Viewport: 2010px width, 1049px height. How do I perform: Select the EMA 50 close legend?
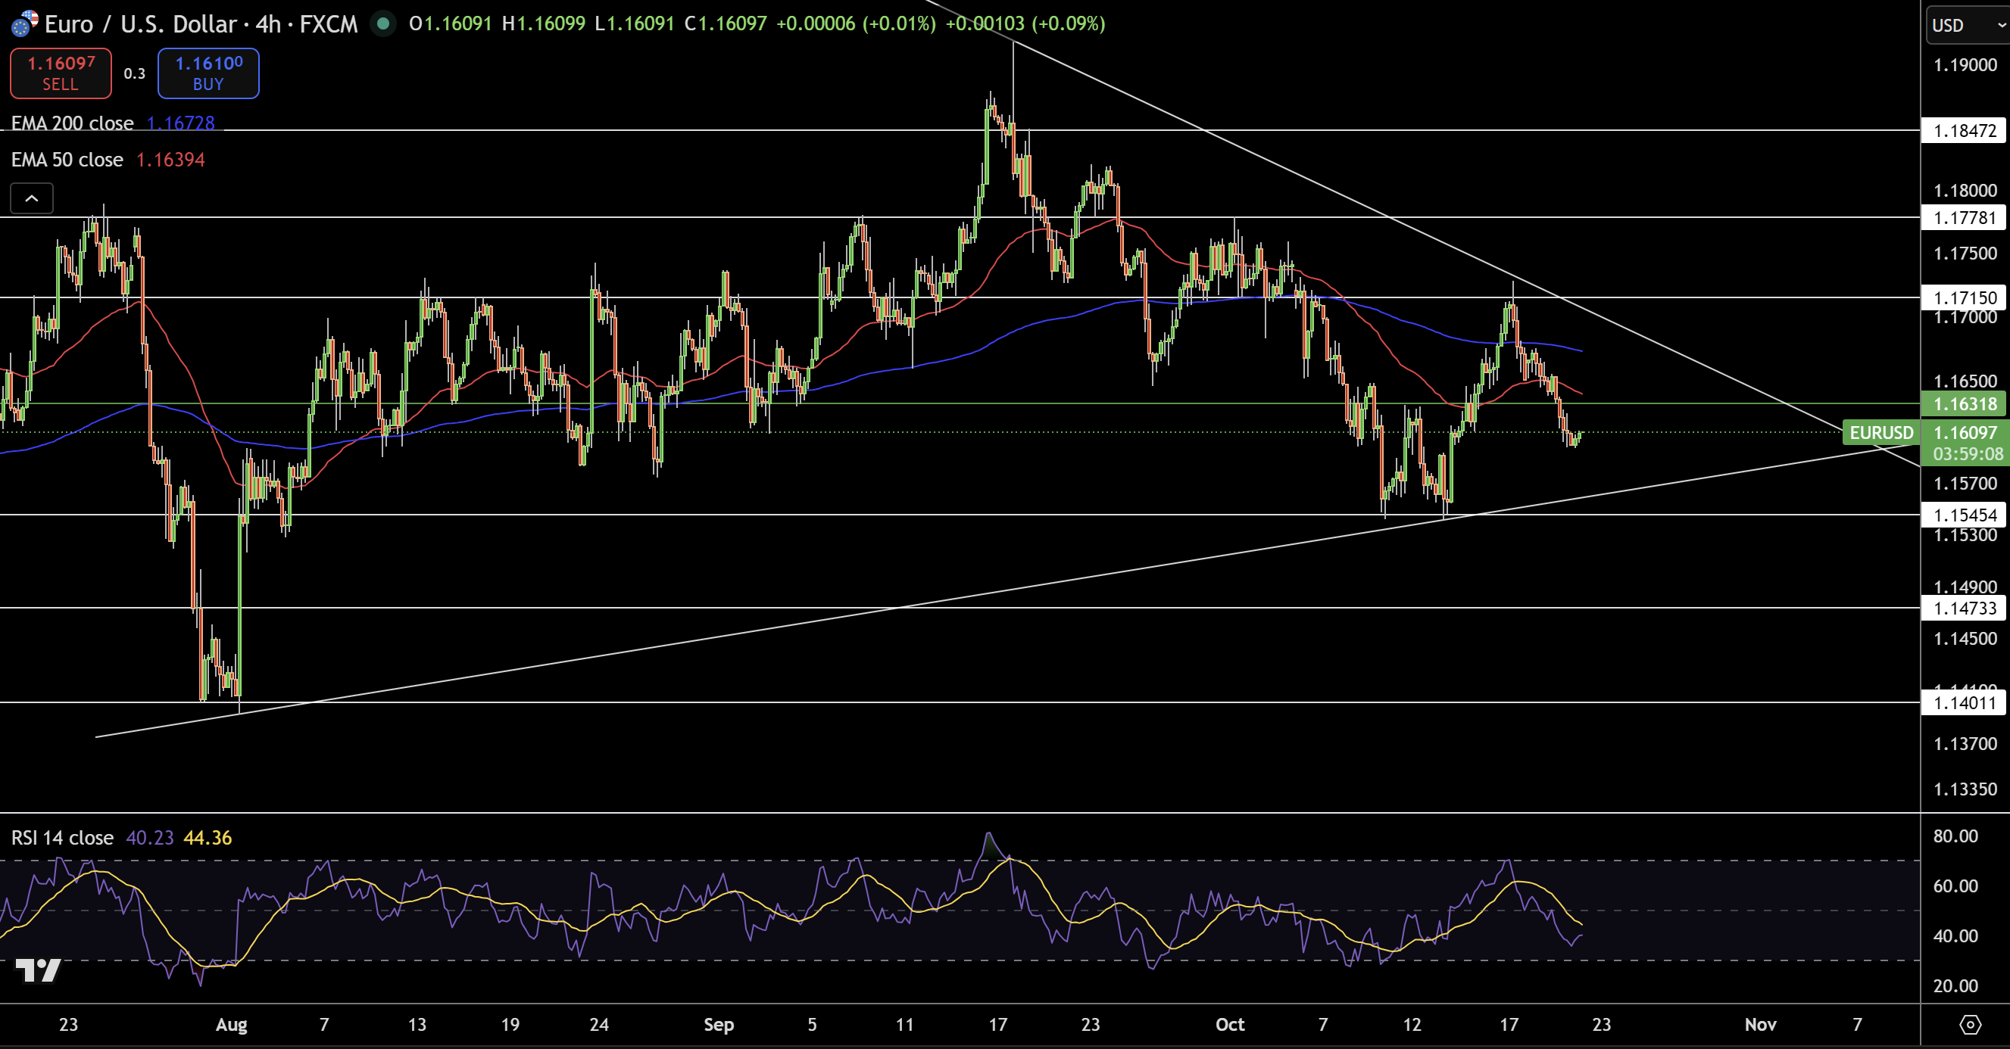coord(67,160)
